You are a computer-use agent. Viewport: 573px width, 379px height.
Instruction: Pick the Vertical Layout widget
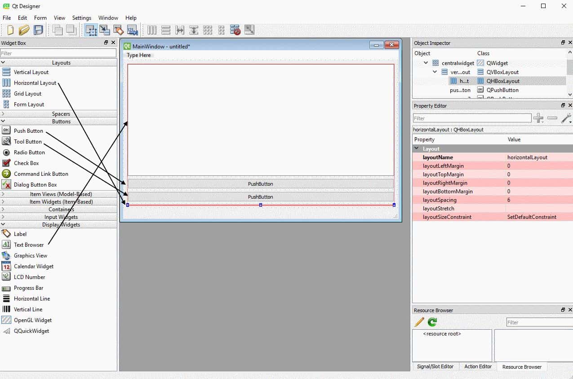click(31, 72)
